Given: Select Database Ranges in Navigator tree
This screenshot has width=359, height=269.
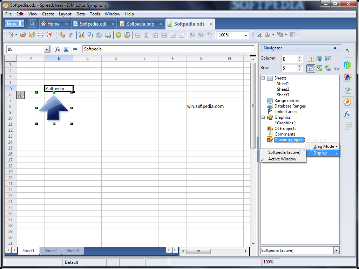Looking at the screenshot, I should (290, 106).
